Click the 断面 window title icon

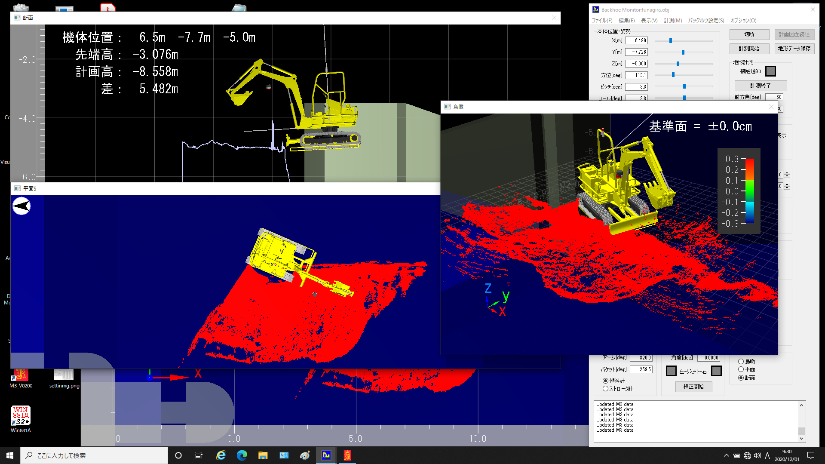click(x=17, y=18)
